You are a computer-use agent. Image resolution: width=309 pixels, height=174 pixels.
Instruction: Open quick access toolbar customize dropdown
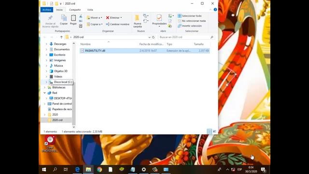(x=61, y=3)
